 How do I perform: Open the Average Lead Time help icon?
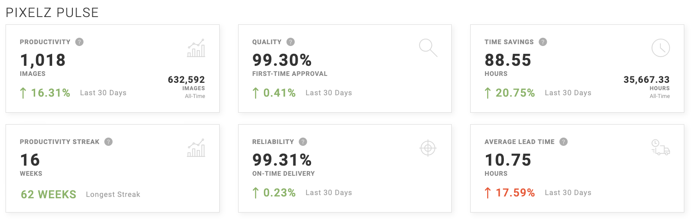[x=563, y=142]
